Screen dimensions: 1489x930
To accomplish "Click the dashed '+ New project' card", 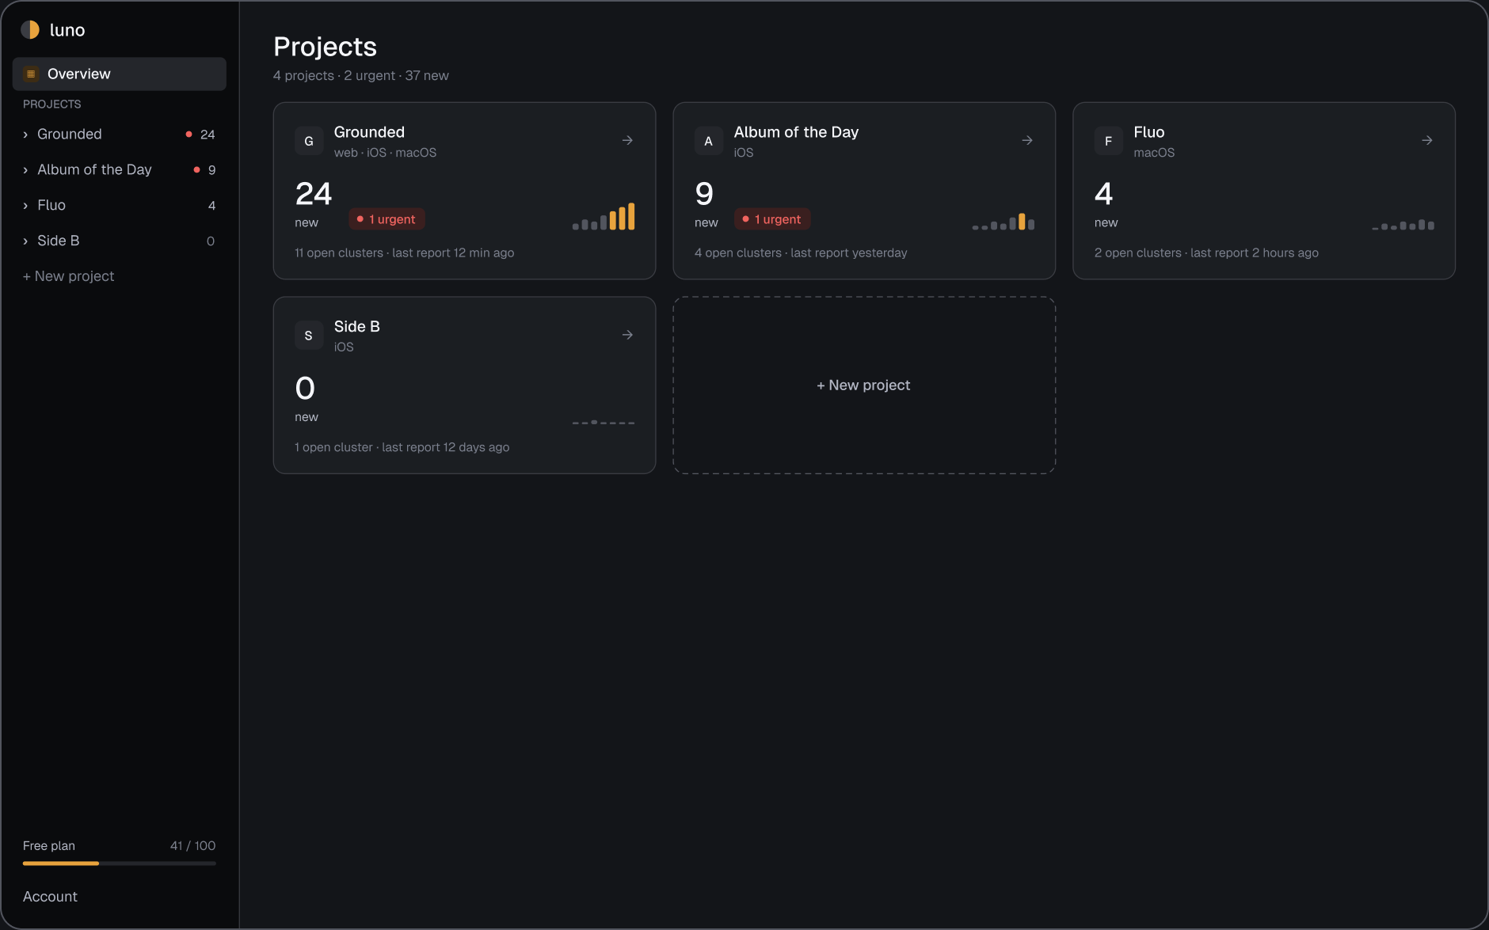I will 864,385.
